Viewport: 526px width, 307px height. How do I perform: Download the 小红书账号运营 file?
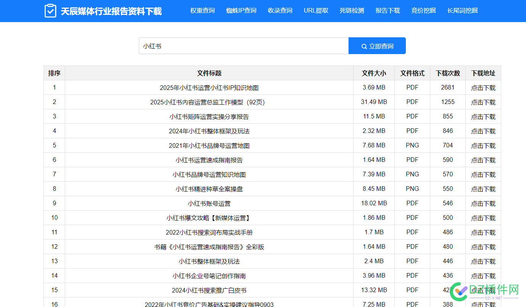tap(483, 203)
